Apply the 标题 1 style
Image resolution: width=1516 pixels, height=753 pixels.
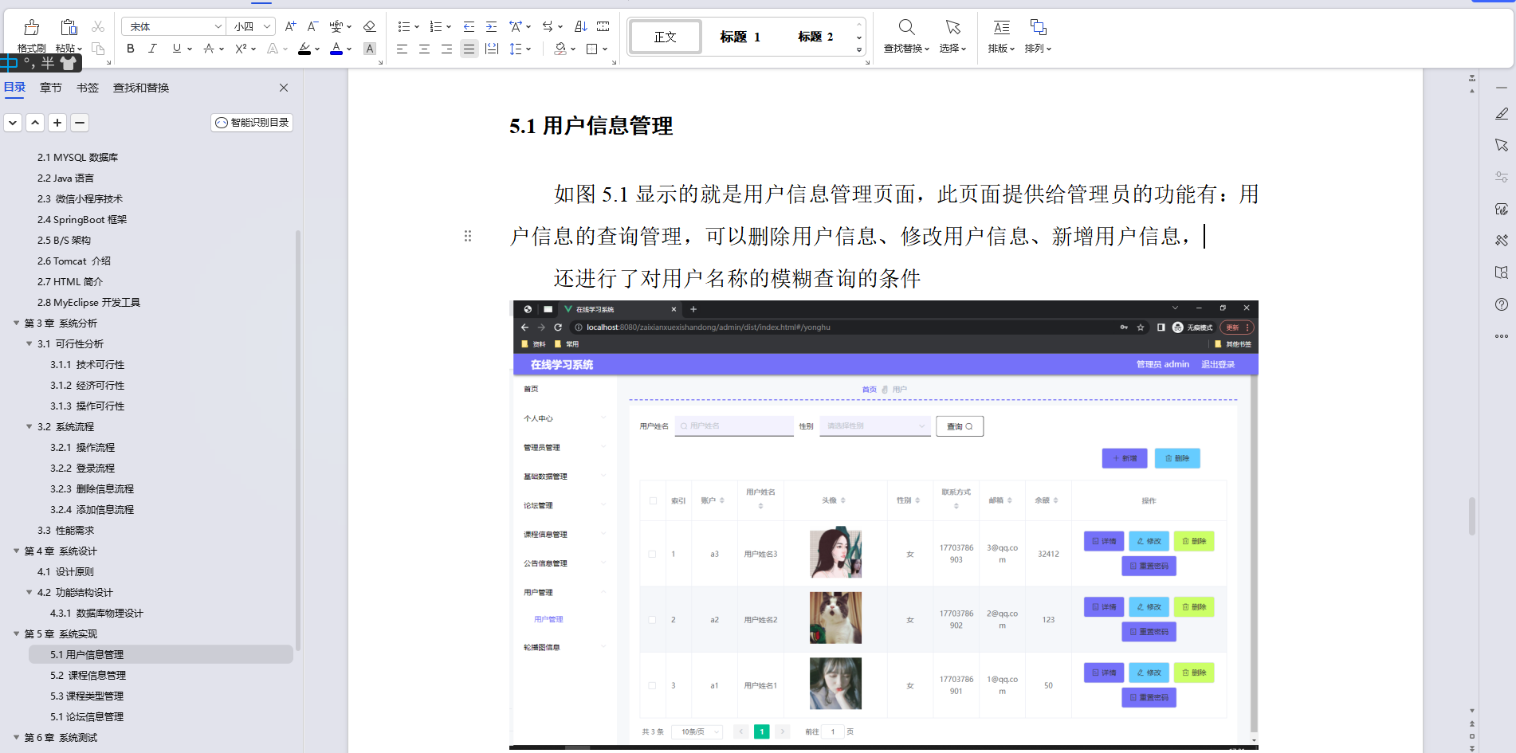tap(740, 36)
